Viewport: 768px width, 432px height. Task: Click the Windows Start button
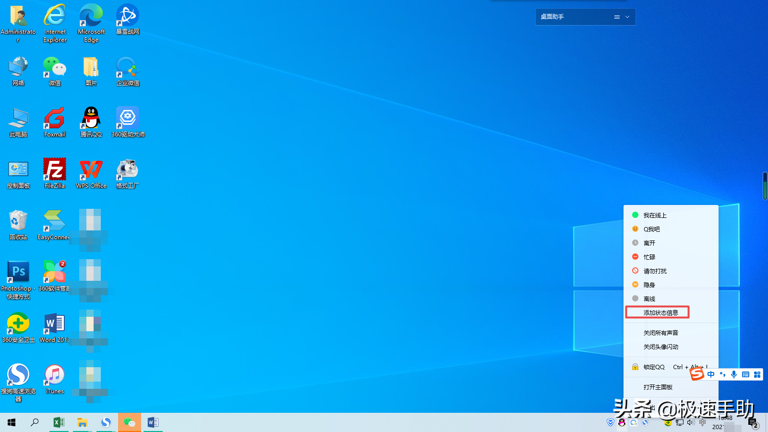point(12,422)
